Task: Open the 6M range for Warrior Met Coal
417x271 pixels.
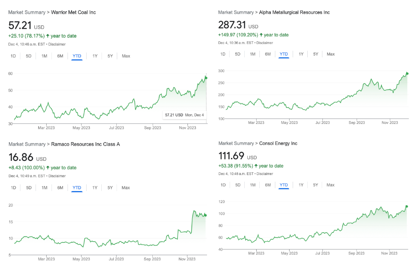Action: pos(60,56)
